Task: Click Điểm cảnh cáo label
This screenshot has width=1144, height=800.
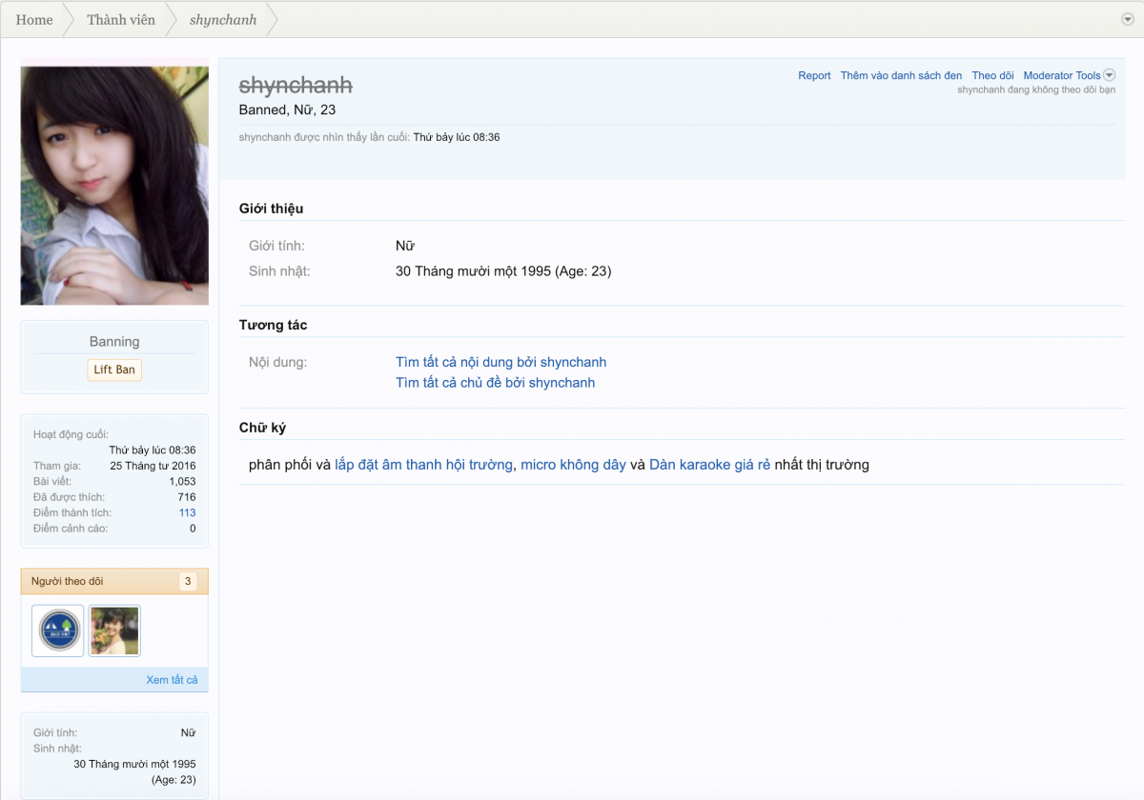Action: pos(71,528)
